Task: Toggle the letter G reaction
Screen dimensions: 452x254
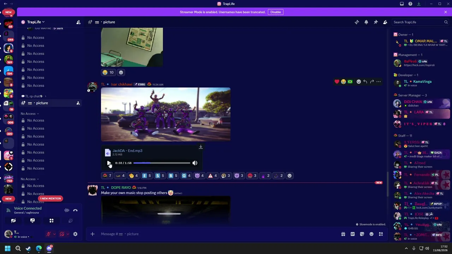Action: pyautogui.click(x=186, y=176)
